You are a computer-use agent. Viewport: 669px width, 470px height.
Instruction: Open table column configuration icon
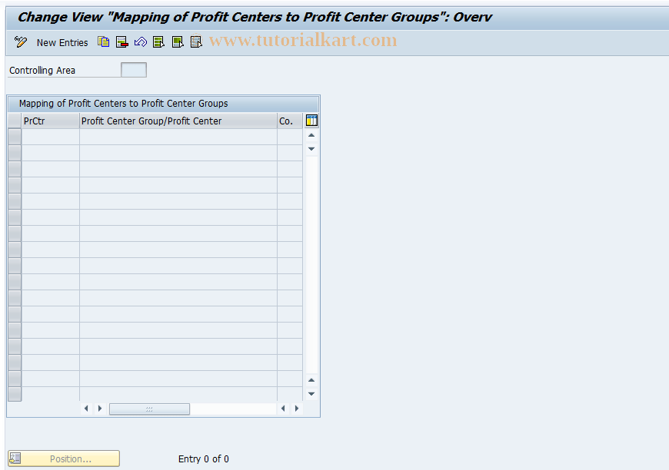click(x=311, y=120)
